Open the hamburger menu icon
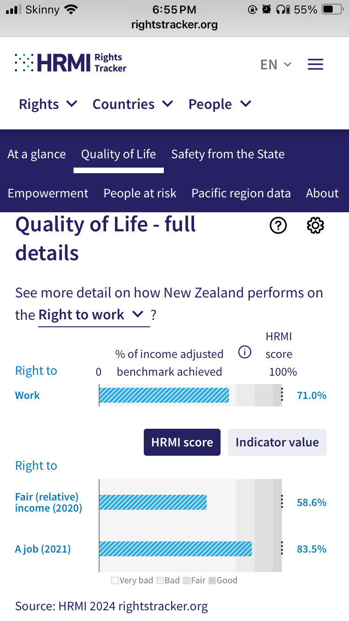Viewport: 349px width, 621px height. pyautogui.click(x=315, y=64)
